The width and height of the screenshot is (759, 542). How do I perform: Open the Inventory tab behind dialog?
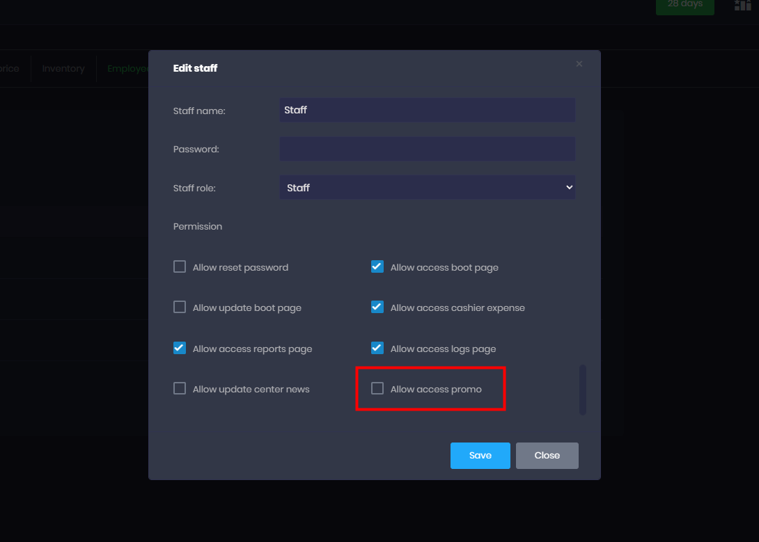(63, 69)
